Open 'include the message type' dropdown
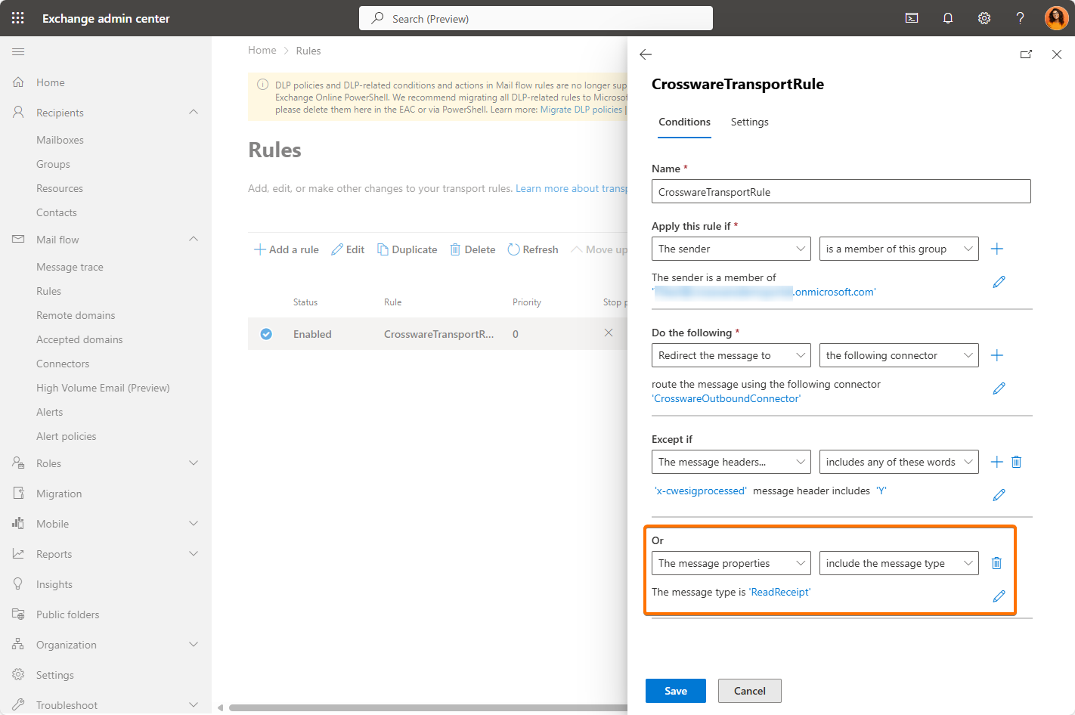Screen dimensions: 1075x715 [x=898, y=563]
